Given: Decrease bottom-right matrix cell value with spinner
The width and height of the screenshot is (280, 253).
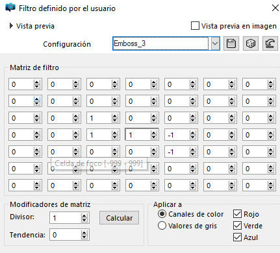Looking at the screenshot, I should point(271,187).
